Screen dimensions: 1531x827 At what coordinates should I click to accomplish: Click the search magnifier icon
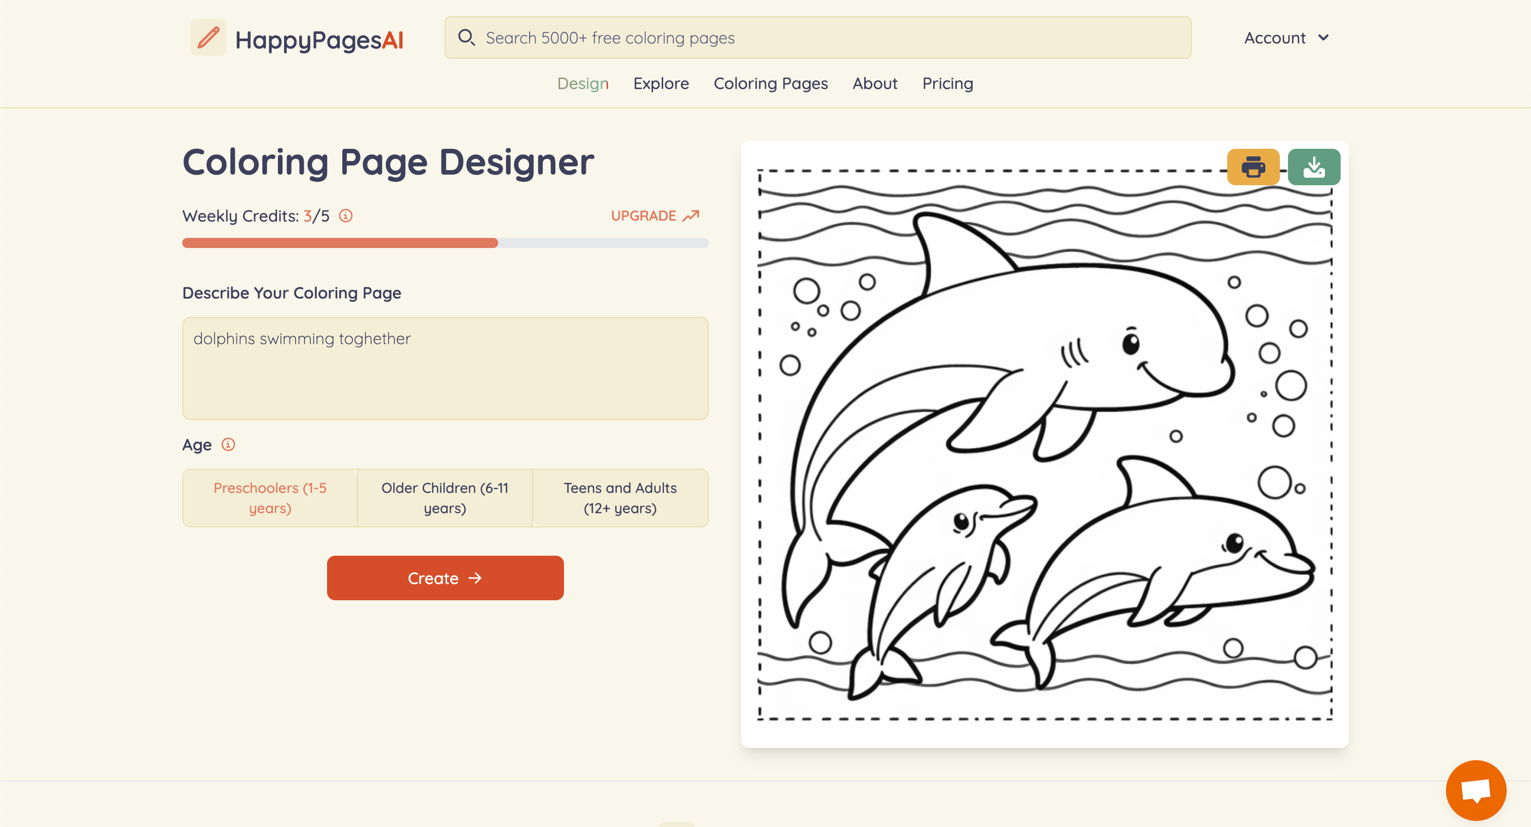(466, 38)
